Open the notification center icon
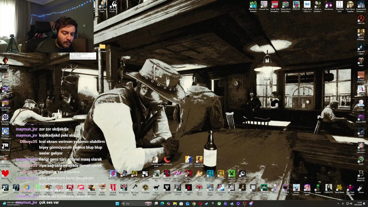The height and width of the screenshot is (207, 368). click(364, 204)
